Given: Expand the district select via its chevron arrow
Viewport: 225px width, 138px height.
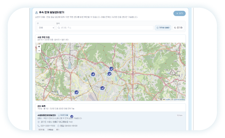Looking at the screenshot, I should tap(53, 28).
